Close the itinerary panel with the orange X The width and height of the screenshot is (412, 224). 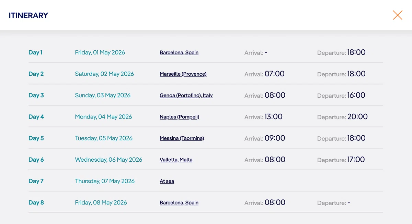coord(398,15)
